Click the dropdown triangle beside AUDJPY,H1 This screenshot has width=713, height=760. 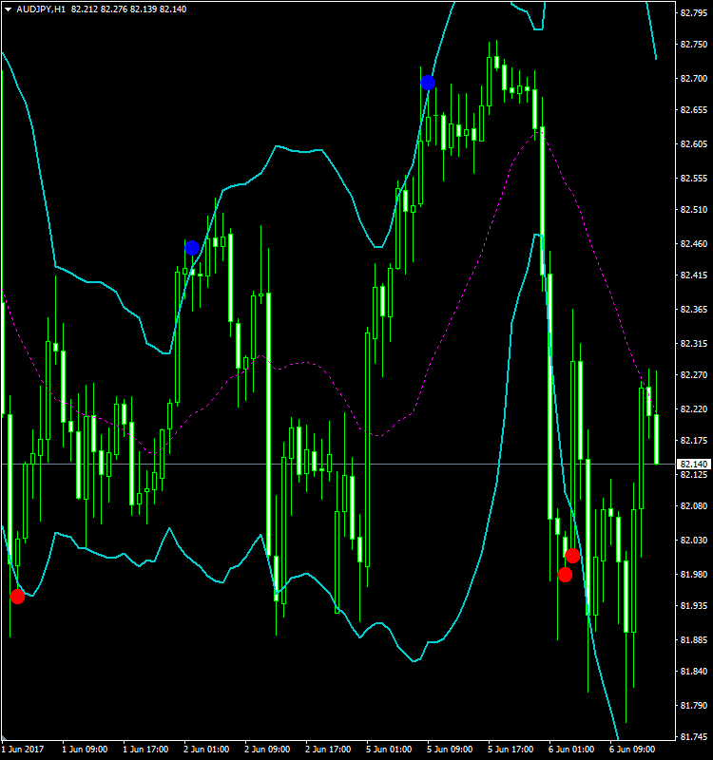(x=8, y=9)
